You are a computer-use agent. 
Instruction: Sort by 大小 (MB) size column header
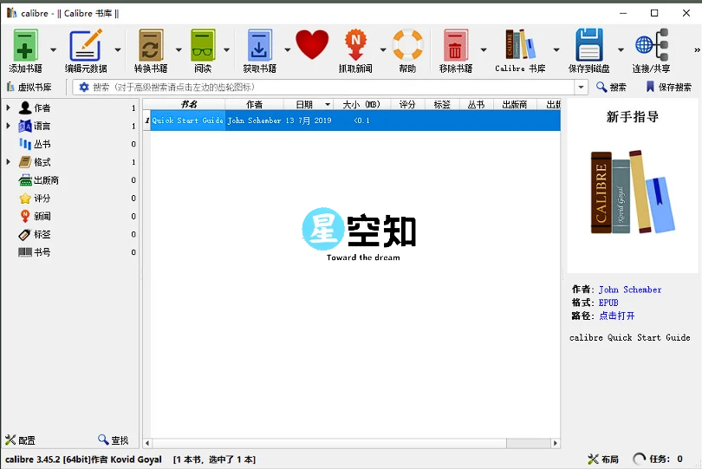click(x=361, y=104)
